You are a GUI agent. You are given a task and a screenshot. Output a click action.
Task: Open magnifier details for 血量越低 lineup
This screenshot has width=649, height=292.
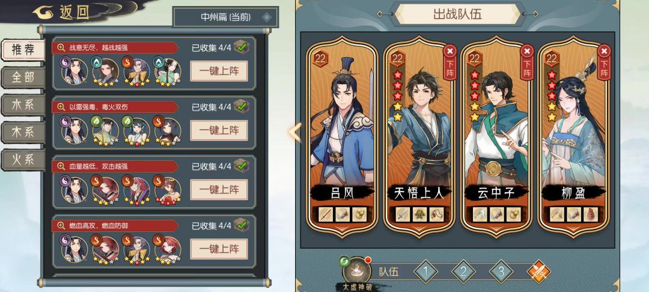61,166
